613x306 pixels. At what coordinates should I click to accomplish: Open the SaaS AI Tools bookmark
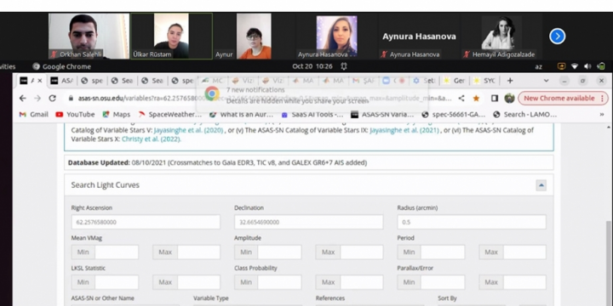312,115
